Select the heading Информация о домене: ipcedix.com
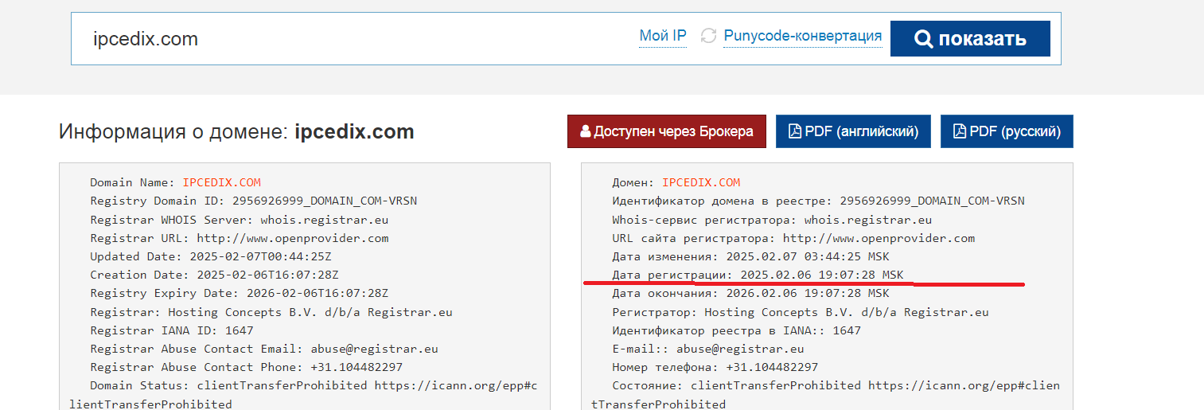The image size is (1204, 410). coord(236,131)
